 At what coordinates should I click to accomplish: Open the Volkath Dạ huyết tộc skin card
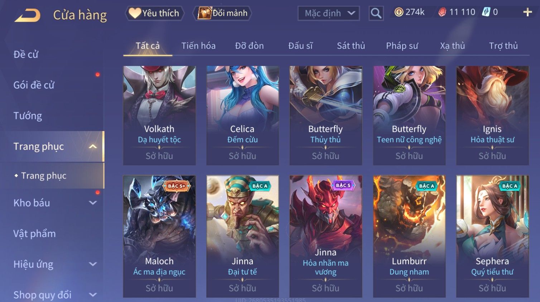159,115
